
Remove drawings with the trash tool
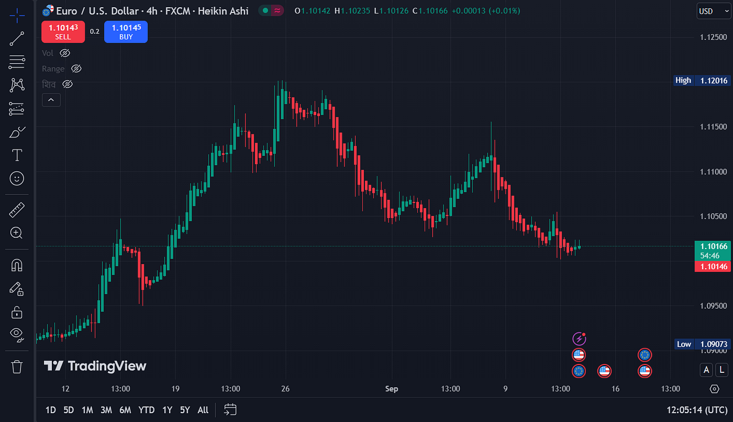pos(16,367)
